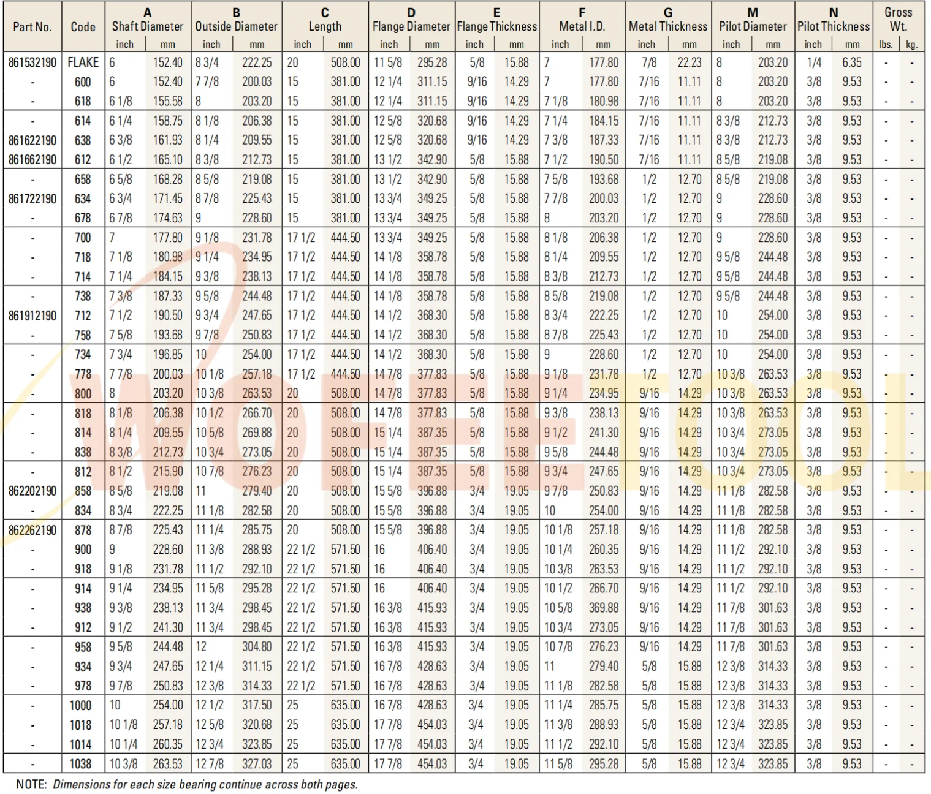This screenshot has width=931, height=794.
Task: Select part number 862202190
Action: [32, 491]
